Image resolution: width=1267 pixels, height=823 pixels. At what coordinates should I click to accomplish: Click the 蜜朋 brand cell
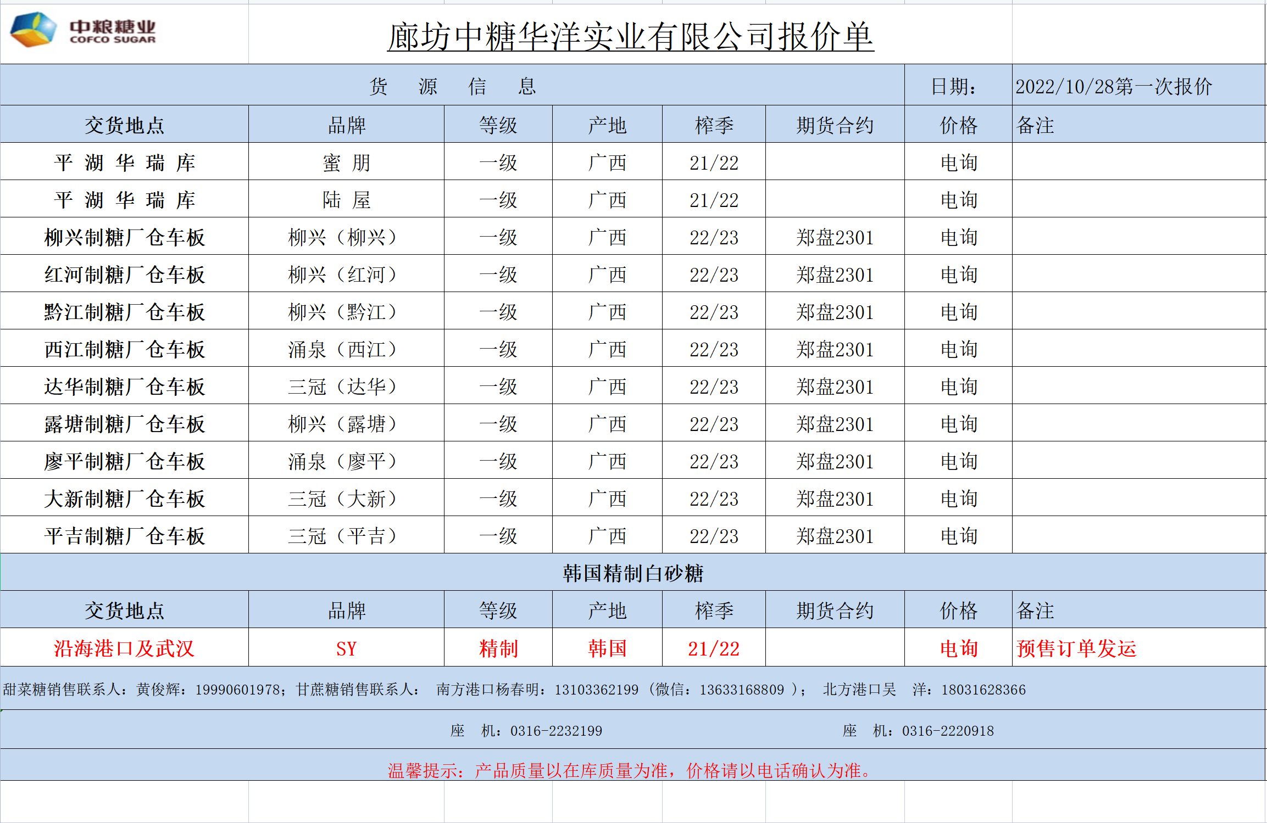346,163
